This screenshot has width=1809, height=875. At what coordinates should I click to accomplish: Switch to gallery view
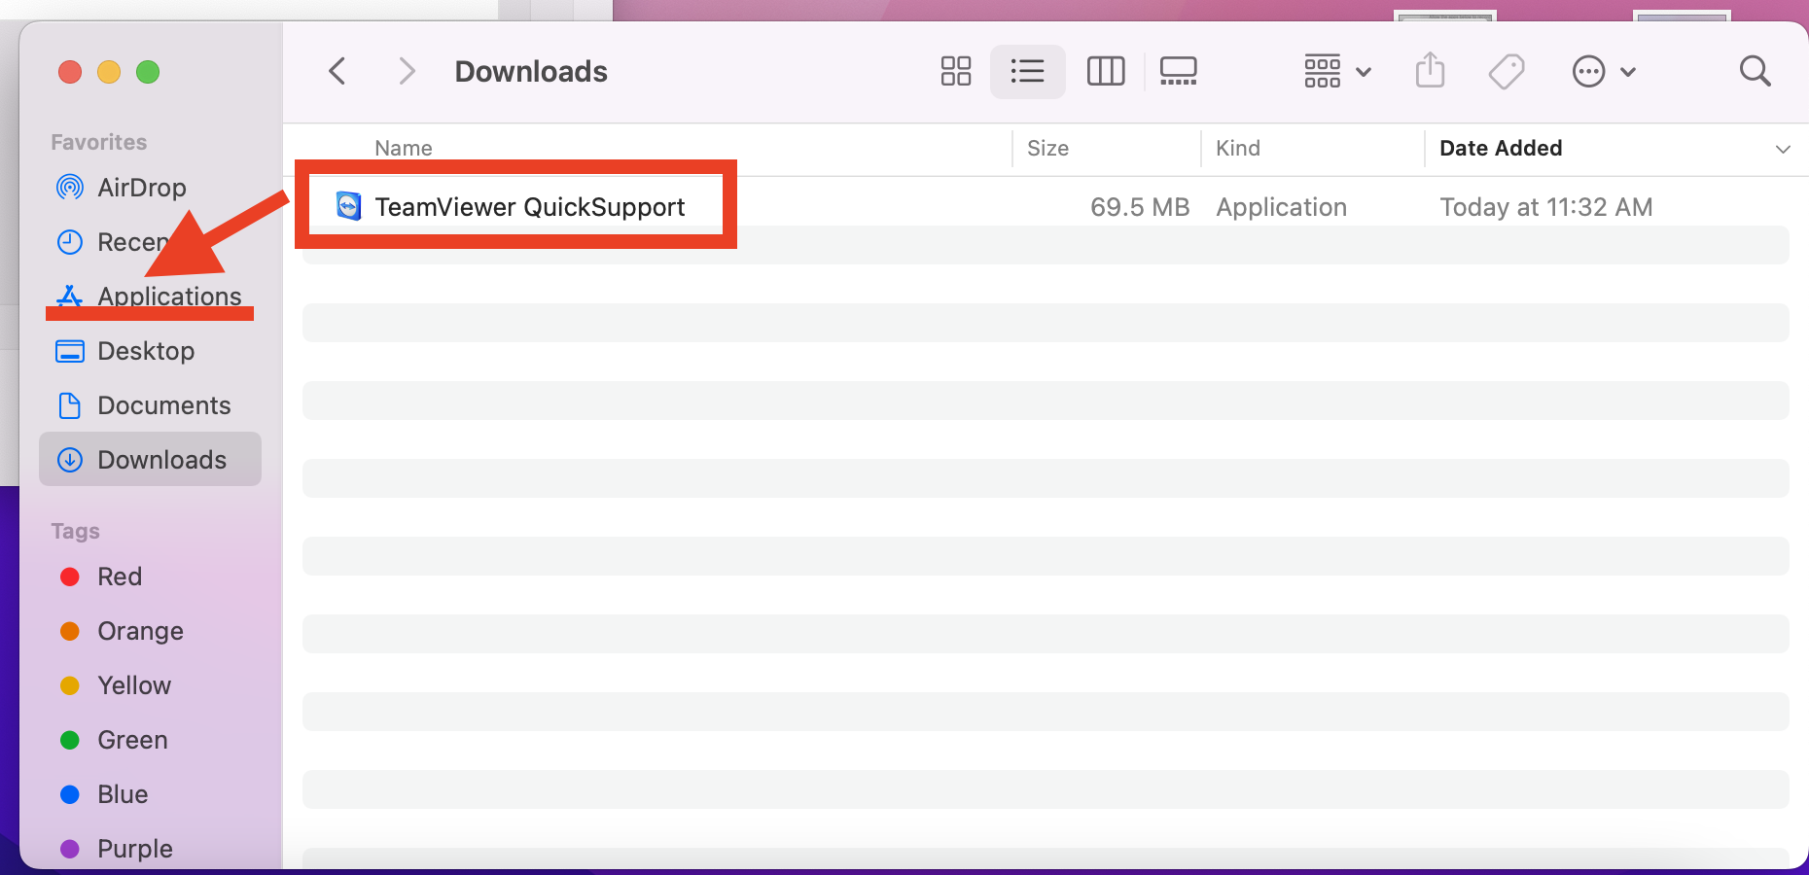click(1178, 71)
